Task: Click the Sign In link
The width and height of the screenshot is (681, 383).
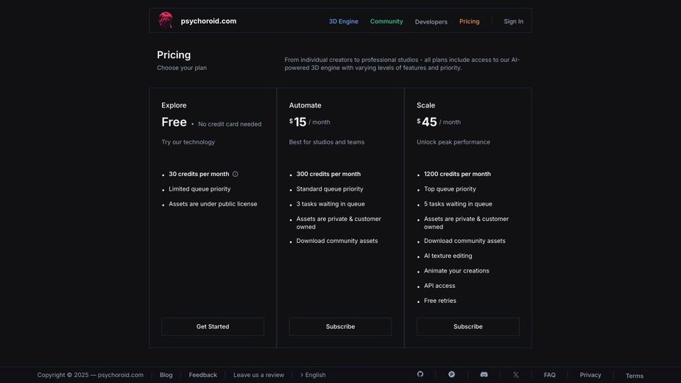Action: [513, 21]
